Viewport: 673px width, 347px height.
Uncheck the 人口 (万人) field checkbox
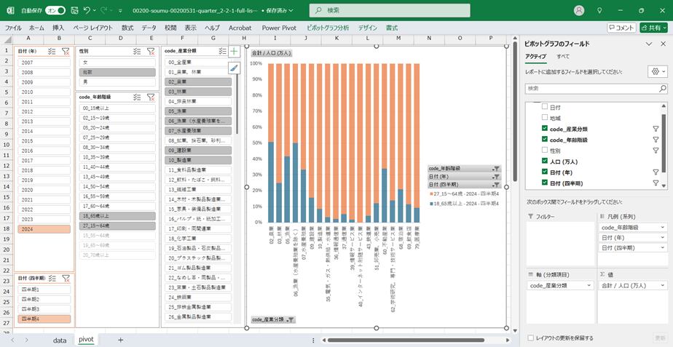[545, 161]
